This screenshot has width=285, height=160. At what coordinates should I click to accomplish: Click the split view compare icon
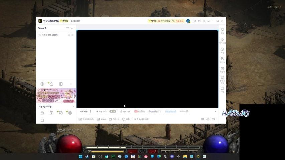pos(202,119)
